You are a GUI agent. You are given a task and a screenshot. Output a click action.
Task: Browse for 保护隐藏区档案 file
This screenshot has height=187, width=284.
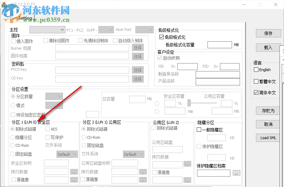point(237,173)
